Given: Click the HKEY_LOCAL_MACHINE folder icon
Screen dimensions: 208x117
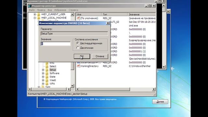Looking at the screenshot, I should 39,18.
